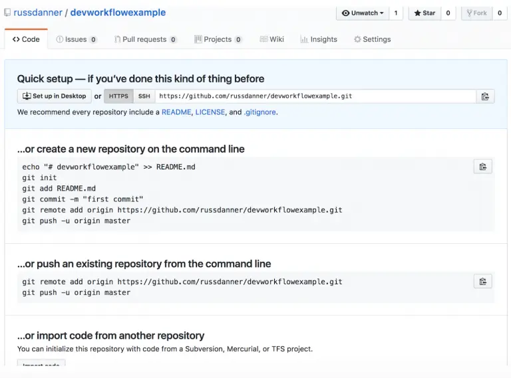This screenshot has height=378, width=511.
Task: Go to the Pull requests tab
Action: (145, 39)
